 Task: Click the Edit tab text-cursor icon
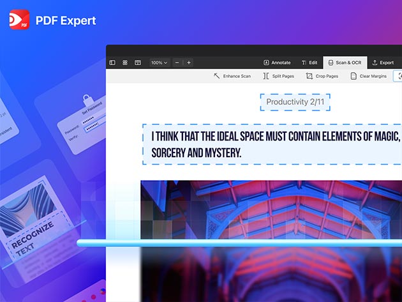click(304, 63)
